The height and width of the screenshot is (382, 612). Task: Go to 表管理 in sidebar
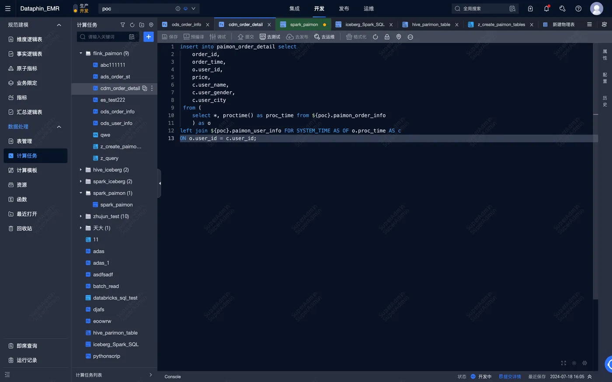click(35, 141)
